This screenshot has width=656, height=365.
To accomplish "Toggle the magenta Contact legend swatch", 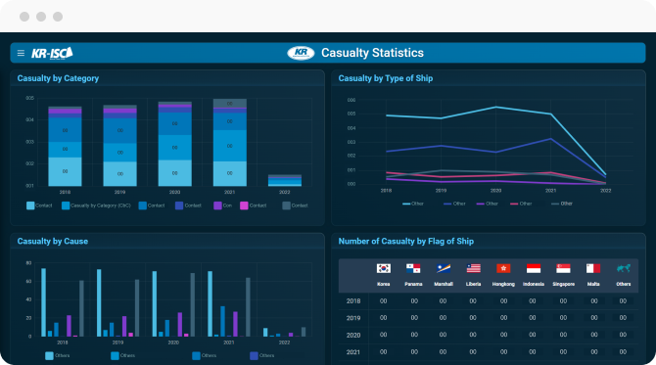I will (x=244, y=205).
